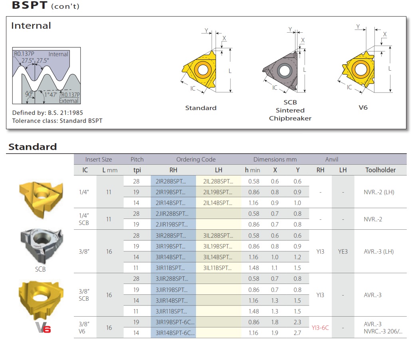Click the gray SCB insert photo
Image resolution: width=414 pixels, height=341 pixels.
42,246
